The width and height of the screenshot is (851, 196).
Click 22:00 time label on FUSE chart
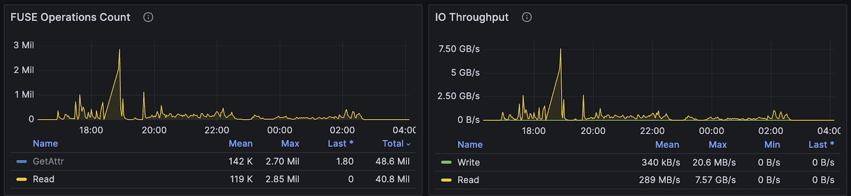pyautogui.click(x=217, y=130)
